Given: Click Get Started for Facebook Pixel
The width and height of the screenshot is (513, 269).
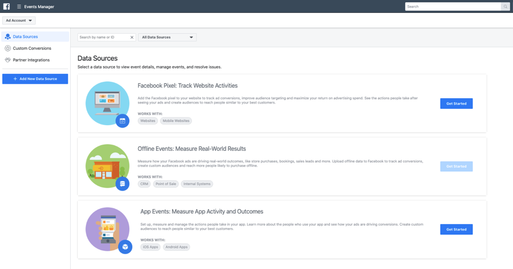Looking at the screenshot, I should pos(456,104).
